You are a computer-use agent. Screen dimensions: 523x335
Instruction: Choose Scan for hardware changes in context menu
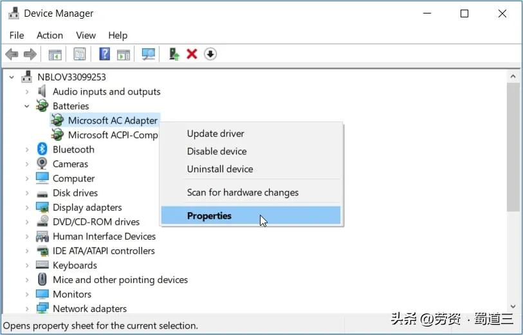[251, 192]
